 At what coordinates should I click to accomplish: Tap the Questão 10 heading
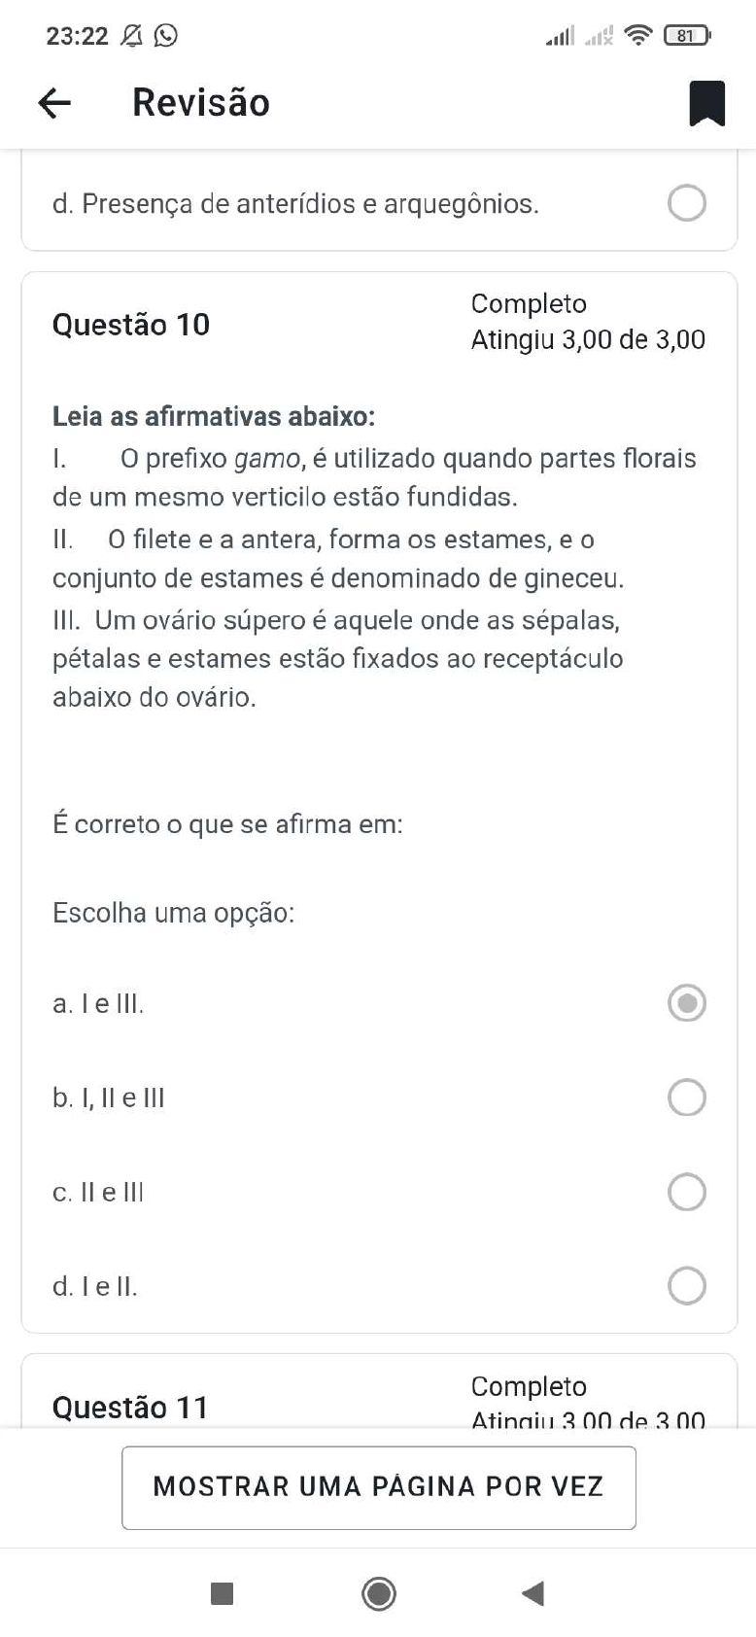pos(131,325)
